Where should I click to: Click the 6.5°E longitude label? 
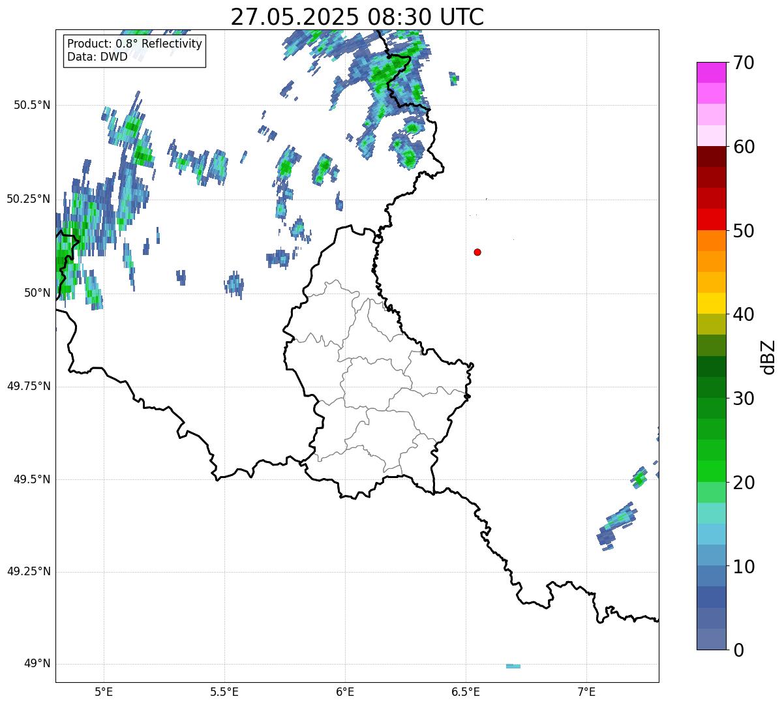point(466,691)
